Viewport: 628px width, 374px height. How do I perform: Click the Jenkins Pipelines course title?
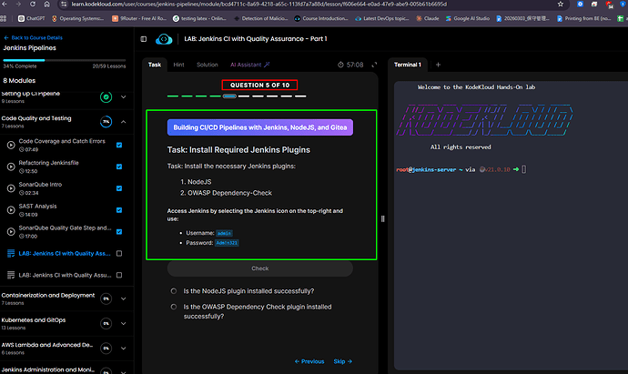(30, 47)
